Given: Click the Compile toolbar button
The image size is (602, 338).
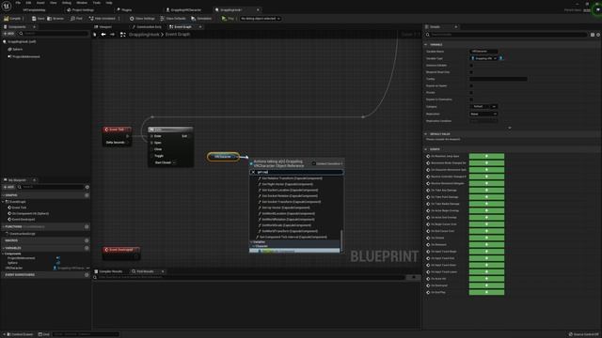Looking at the screenshot, I should 12,19.
